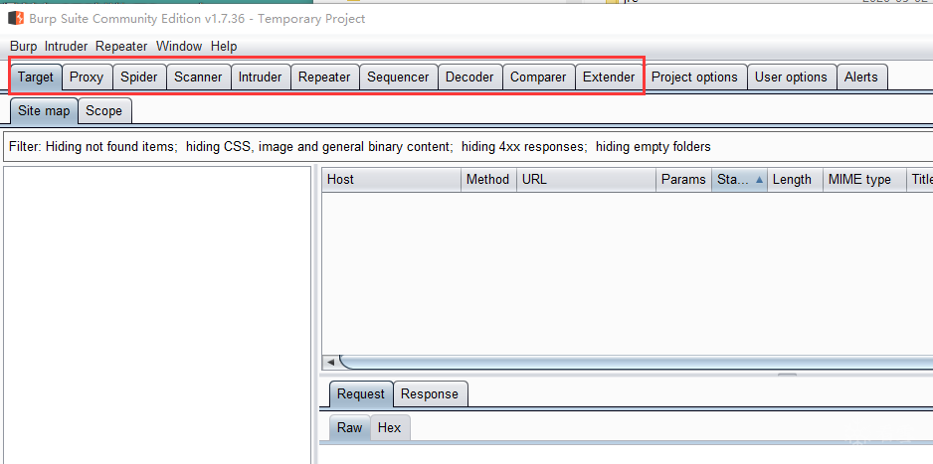Sort the table by Host column
This screenshot has width=933, height=464.
coord(392,180)
